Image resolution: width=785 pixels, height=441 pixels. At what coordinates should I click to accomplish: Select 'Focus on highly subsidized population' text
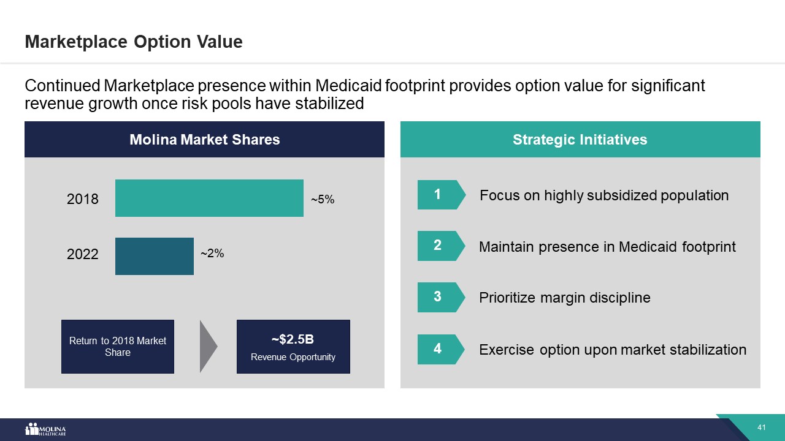(x=604, y=195)
